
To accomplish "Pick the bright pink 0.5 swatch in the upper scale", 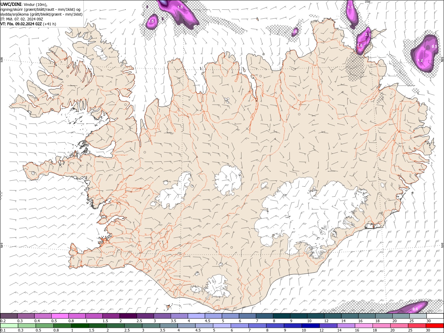I will (x=60, y=316).
